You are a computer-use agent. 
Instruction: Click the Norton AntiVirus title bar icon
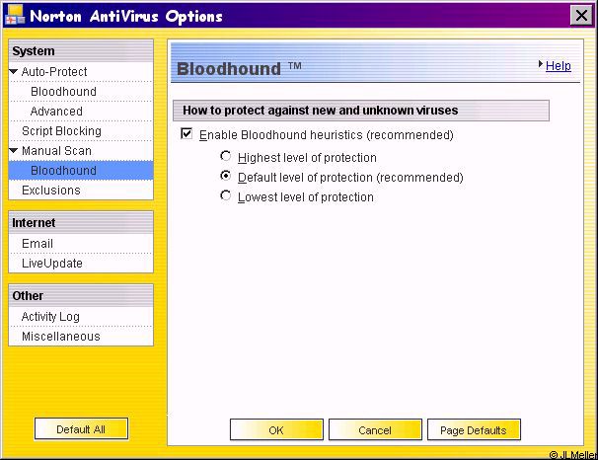pos(14,17)
